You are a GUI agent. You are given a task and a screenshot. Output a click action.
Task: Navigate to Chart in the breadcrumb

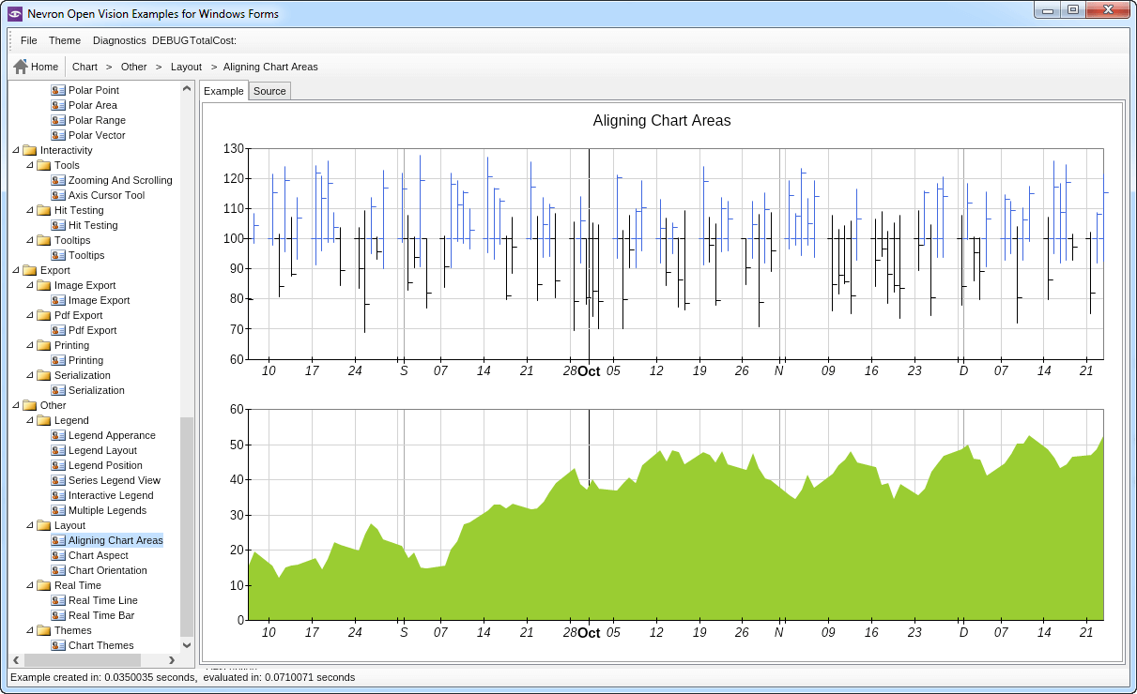pos(85,67)
